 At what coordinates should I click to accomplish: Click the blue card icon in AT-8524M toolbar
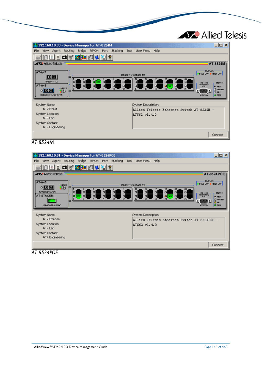[x=97, y=57]
